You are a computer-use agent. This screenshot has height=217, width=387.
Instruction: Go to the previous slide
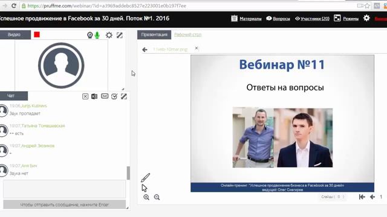pos(372,197)
